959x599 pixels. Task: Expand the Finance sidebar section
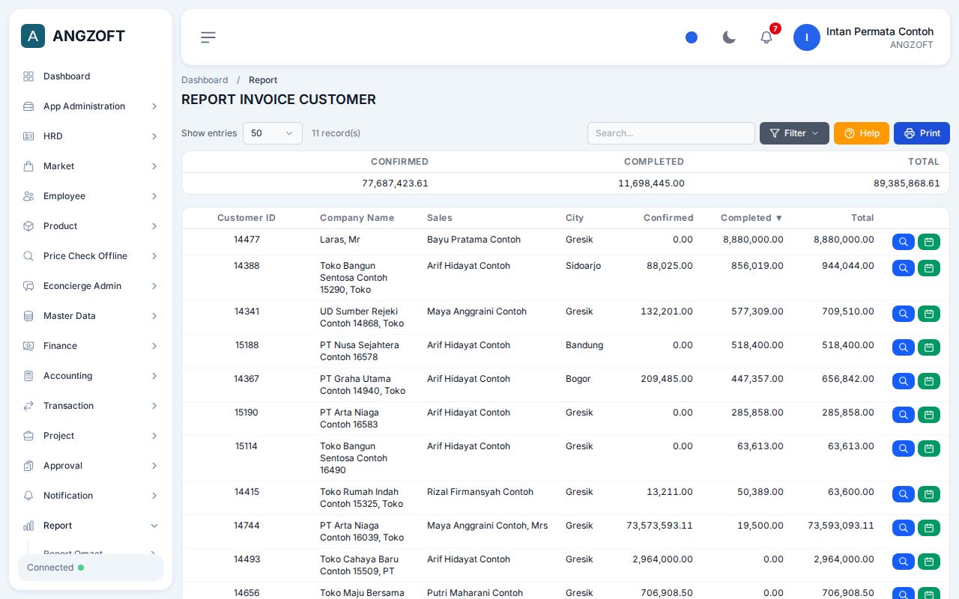91,346
